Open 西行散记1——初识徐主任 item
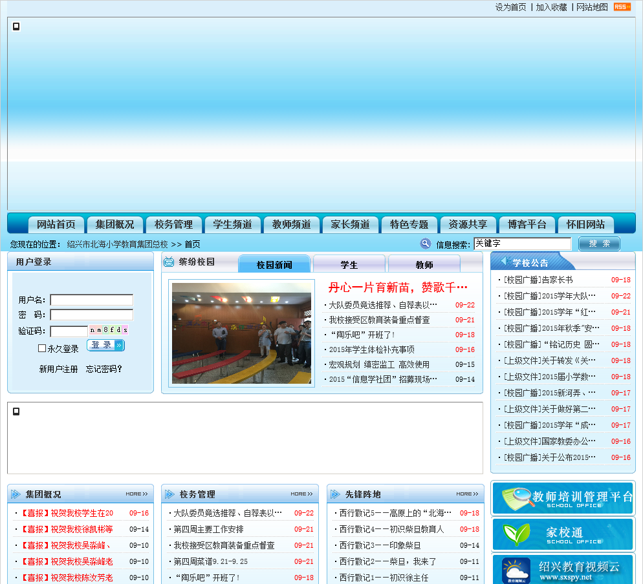Image resolution: width=643 pixels, height=584 pixels. (384, 578)
